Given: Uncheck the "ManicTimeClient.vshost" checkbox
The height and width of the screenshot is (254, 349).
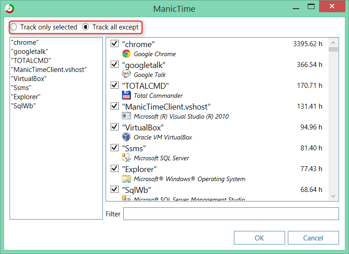Looking at the screenshot, I should [x=115, y=106].
